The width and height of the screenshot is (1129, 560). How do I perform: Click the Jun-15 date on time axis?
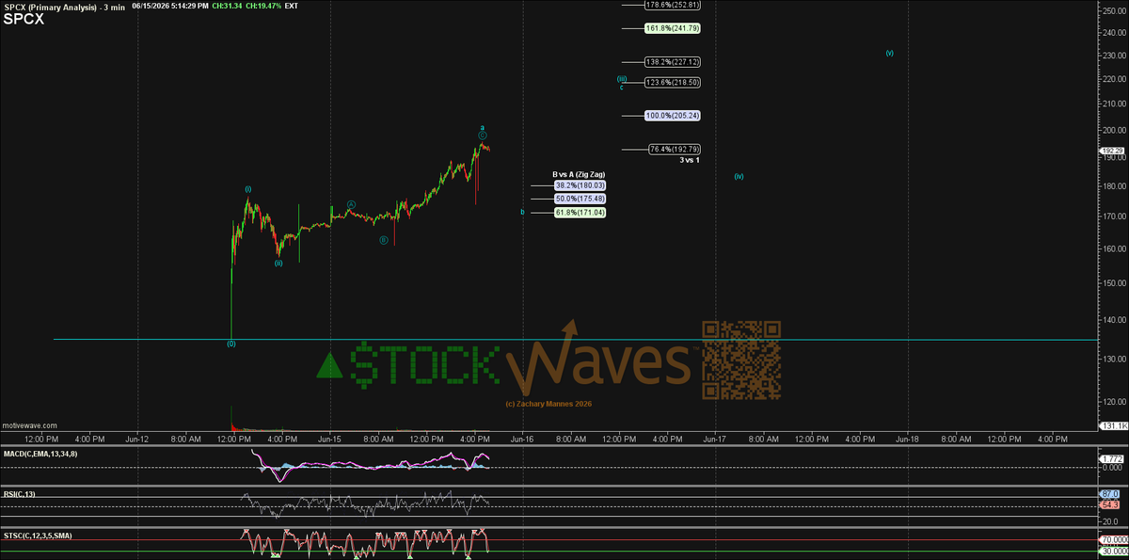point(329,439)
